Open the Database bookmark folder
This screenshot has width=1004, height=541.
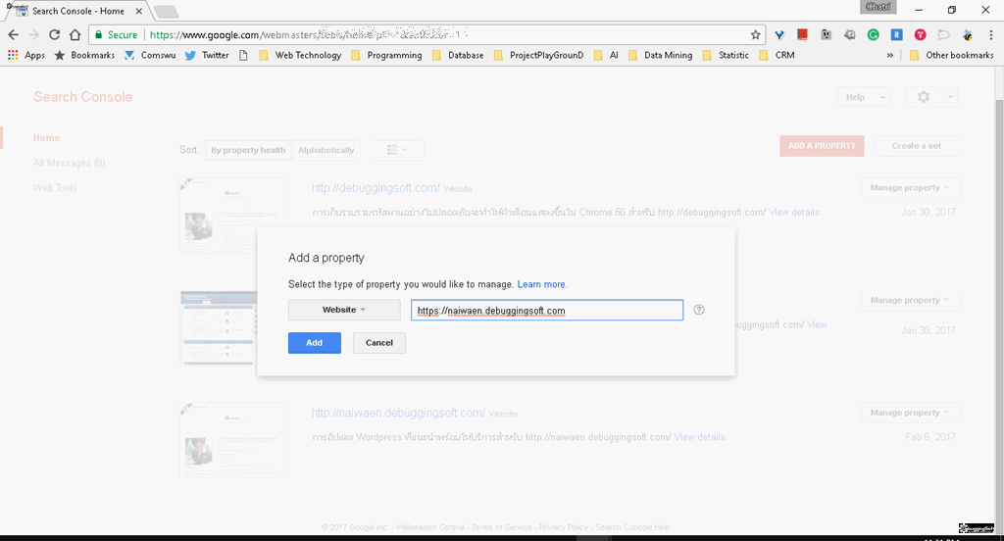[x=458, y=55]
